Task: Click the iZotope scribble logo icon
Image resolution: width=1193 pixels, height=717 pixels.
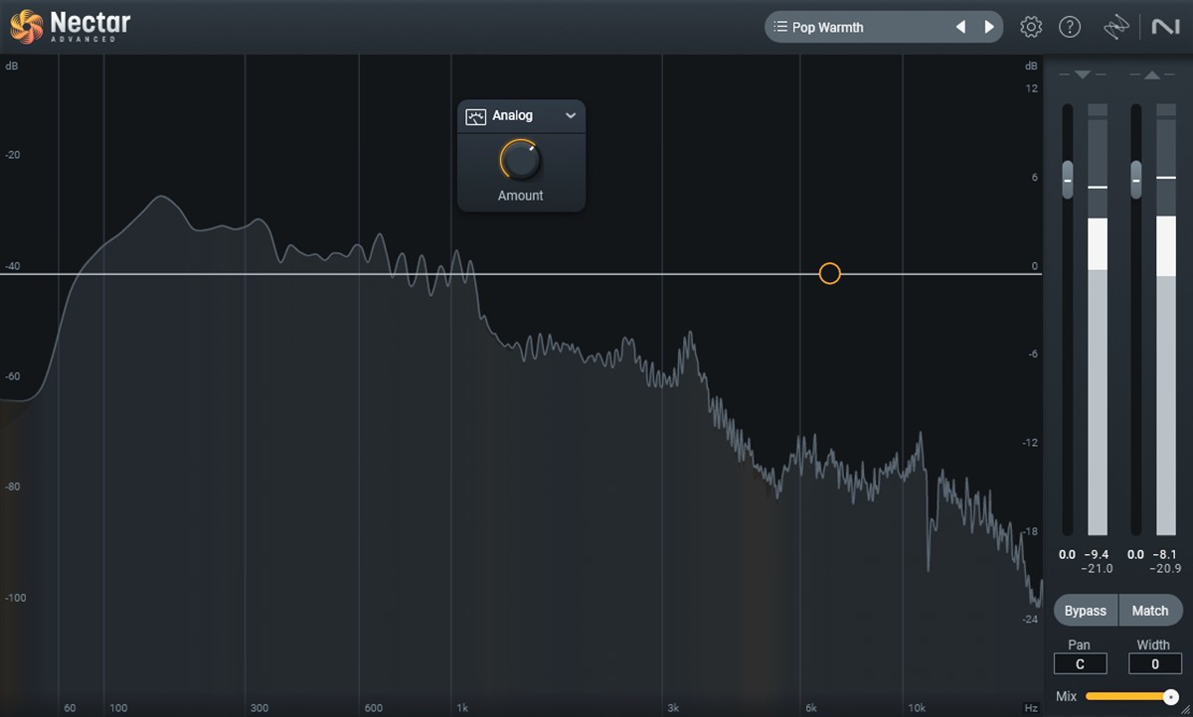Action: click(x=1116, y=27)
